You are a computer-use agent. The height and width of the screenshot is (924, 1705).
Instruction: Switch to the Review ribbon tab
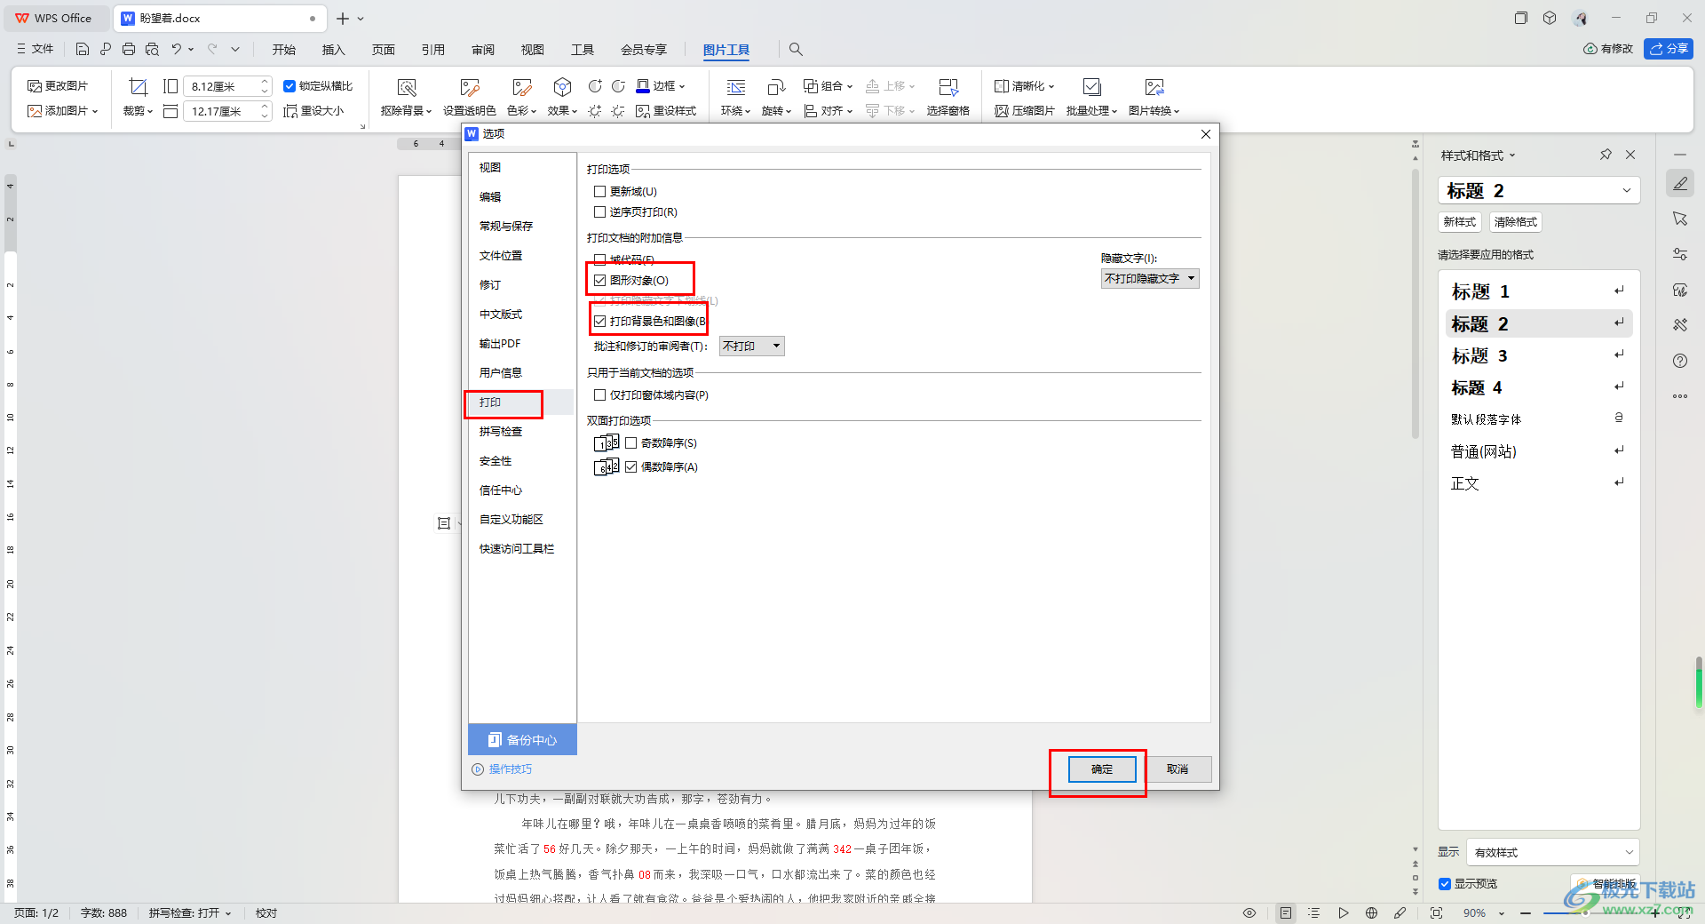(483, 50)
